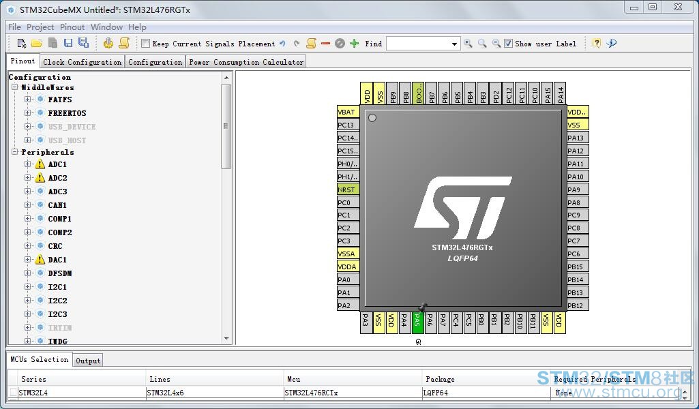
Task: Click the FATFS middleware icon
Action: 40,99
